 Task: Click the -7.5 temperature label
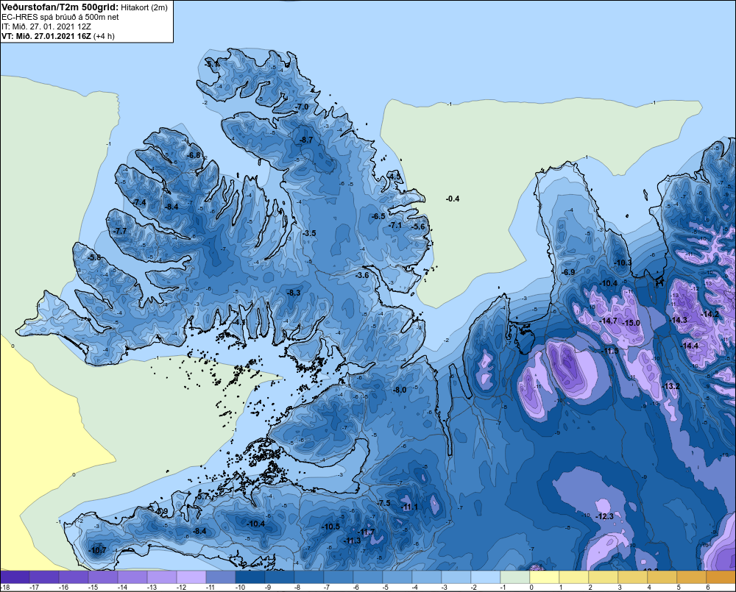[384, 503]
